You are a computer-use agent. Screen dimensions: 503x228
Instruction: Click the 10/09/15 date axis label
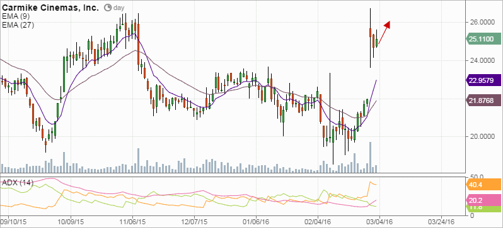71,221
